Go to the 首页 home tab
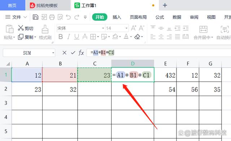The height and width of the screenshot is (141, 231). 12,5
